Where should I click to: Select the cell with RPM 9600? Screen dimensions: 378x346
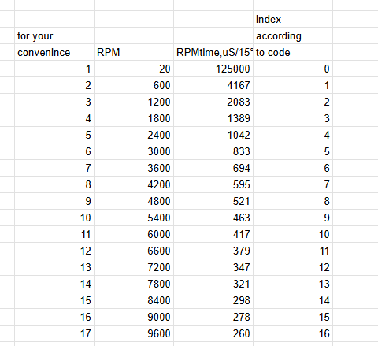(x=134, y=333)
